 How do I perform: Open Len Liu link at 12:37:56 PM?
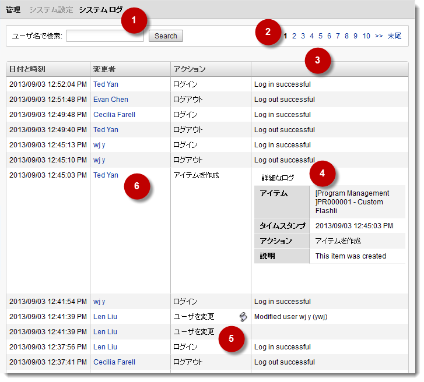click(105, 347)
